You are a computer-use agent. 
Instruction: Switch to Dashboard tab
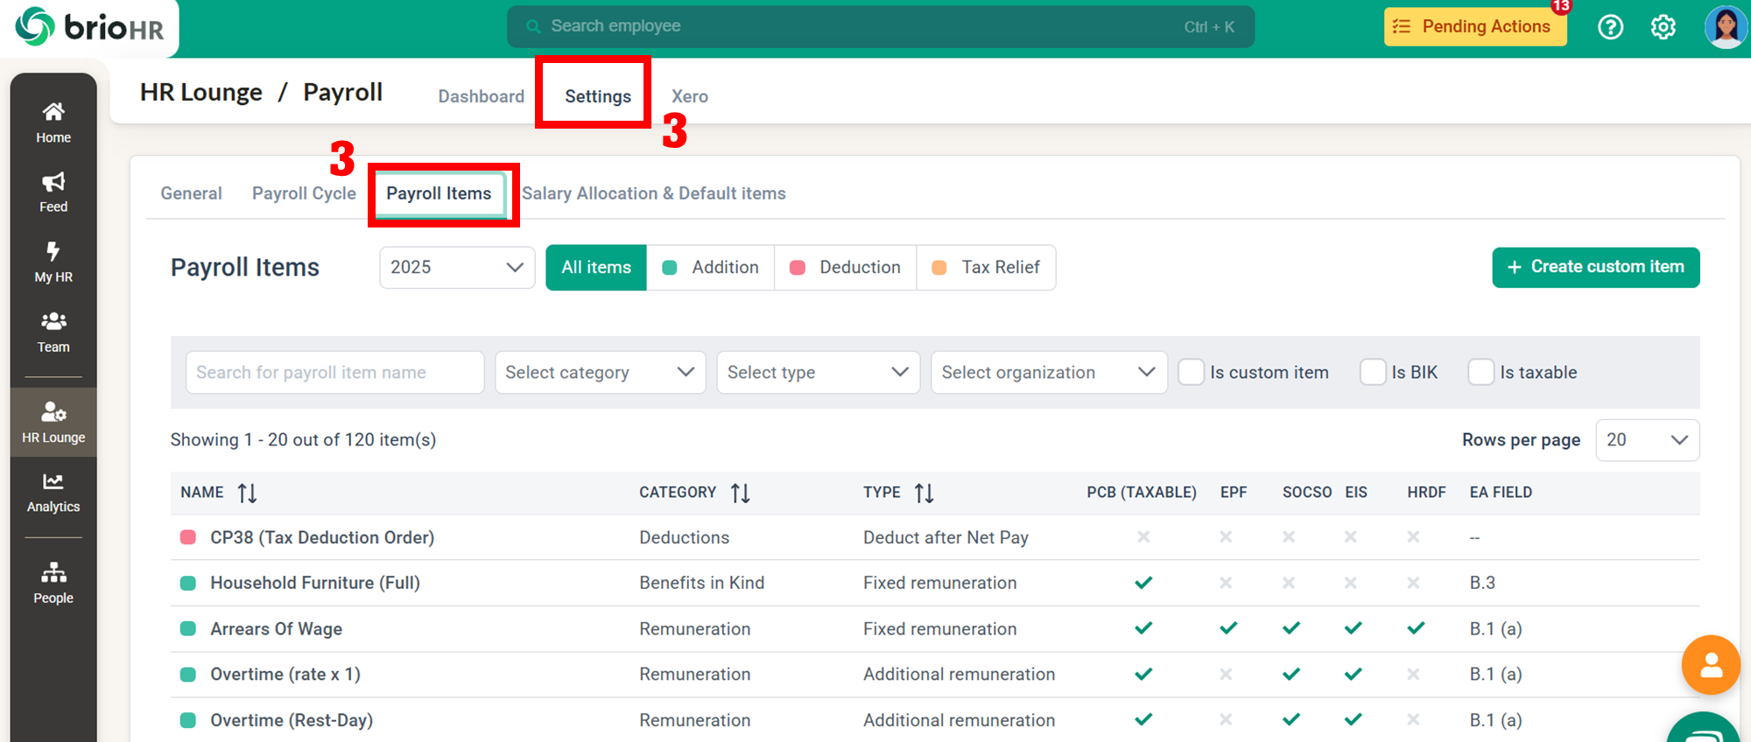[482, 96]
